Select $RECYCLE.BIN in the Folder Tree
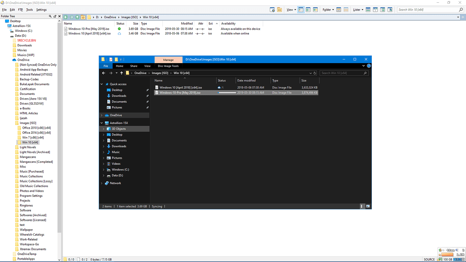 (x=27, y=41)
